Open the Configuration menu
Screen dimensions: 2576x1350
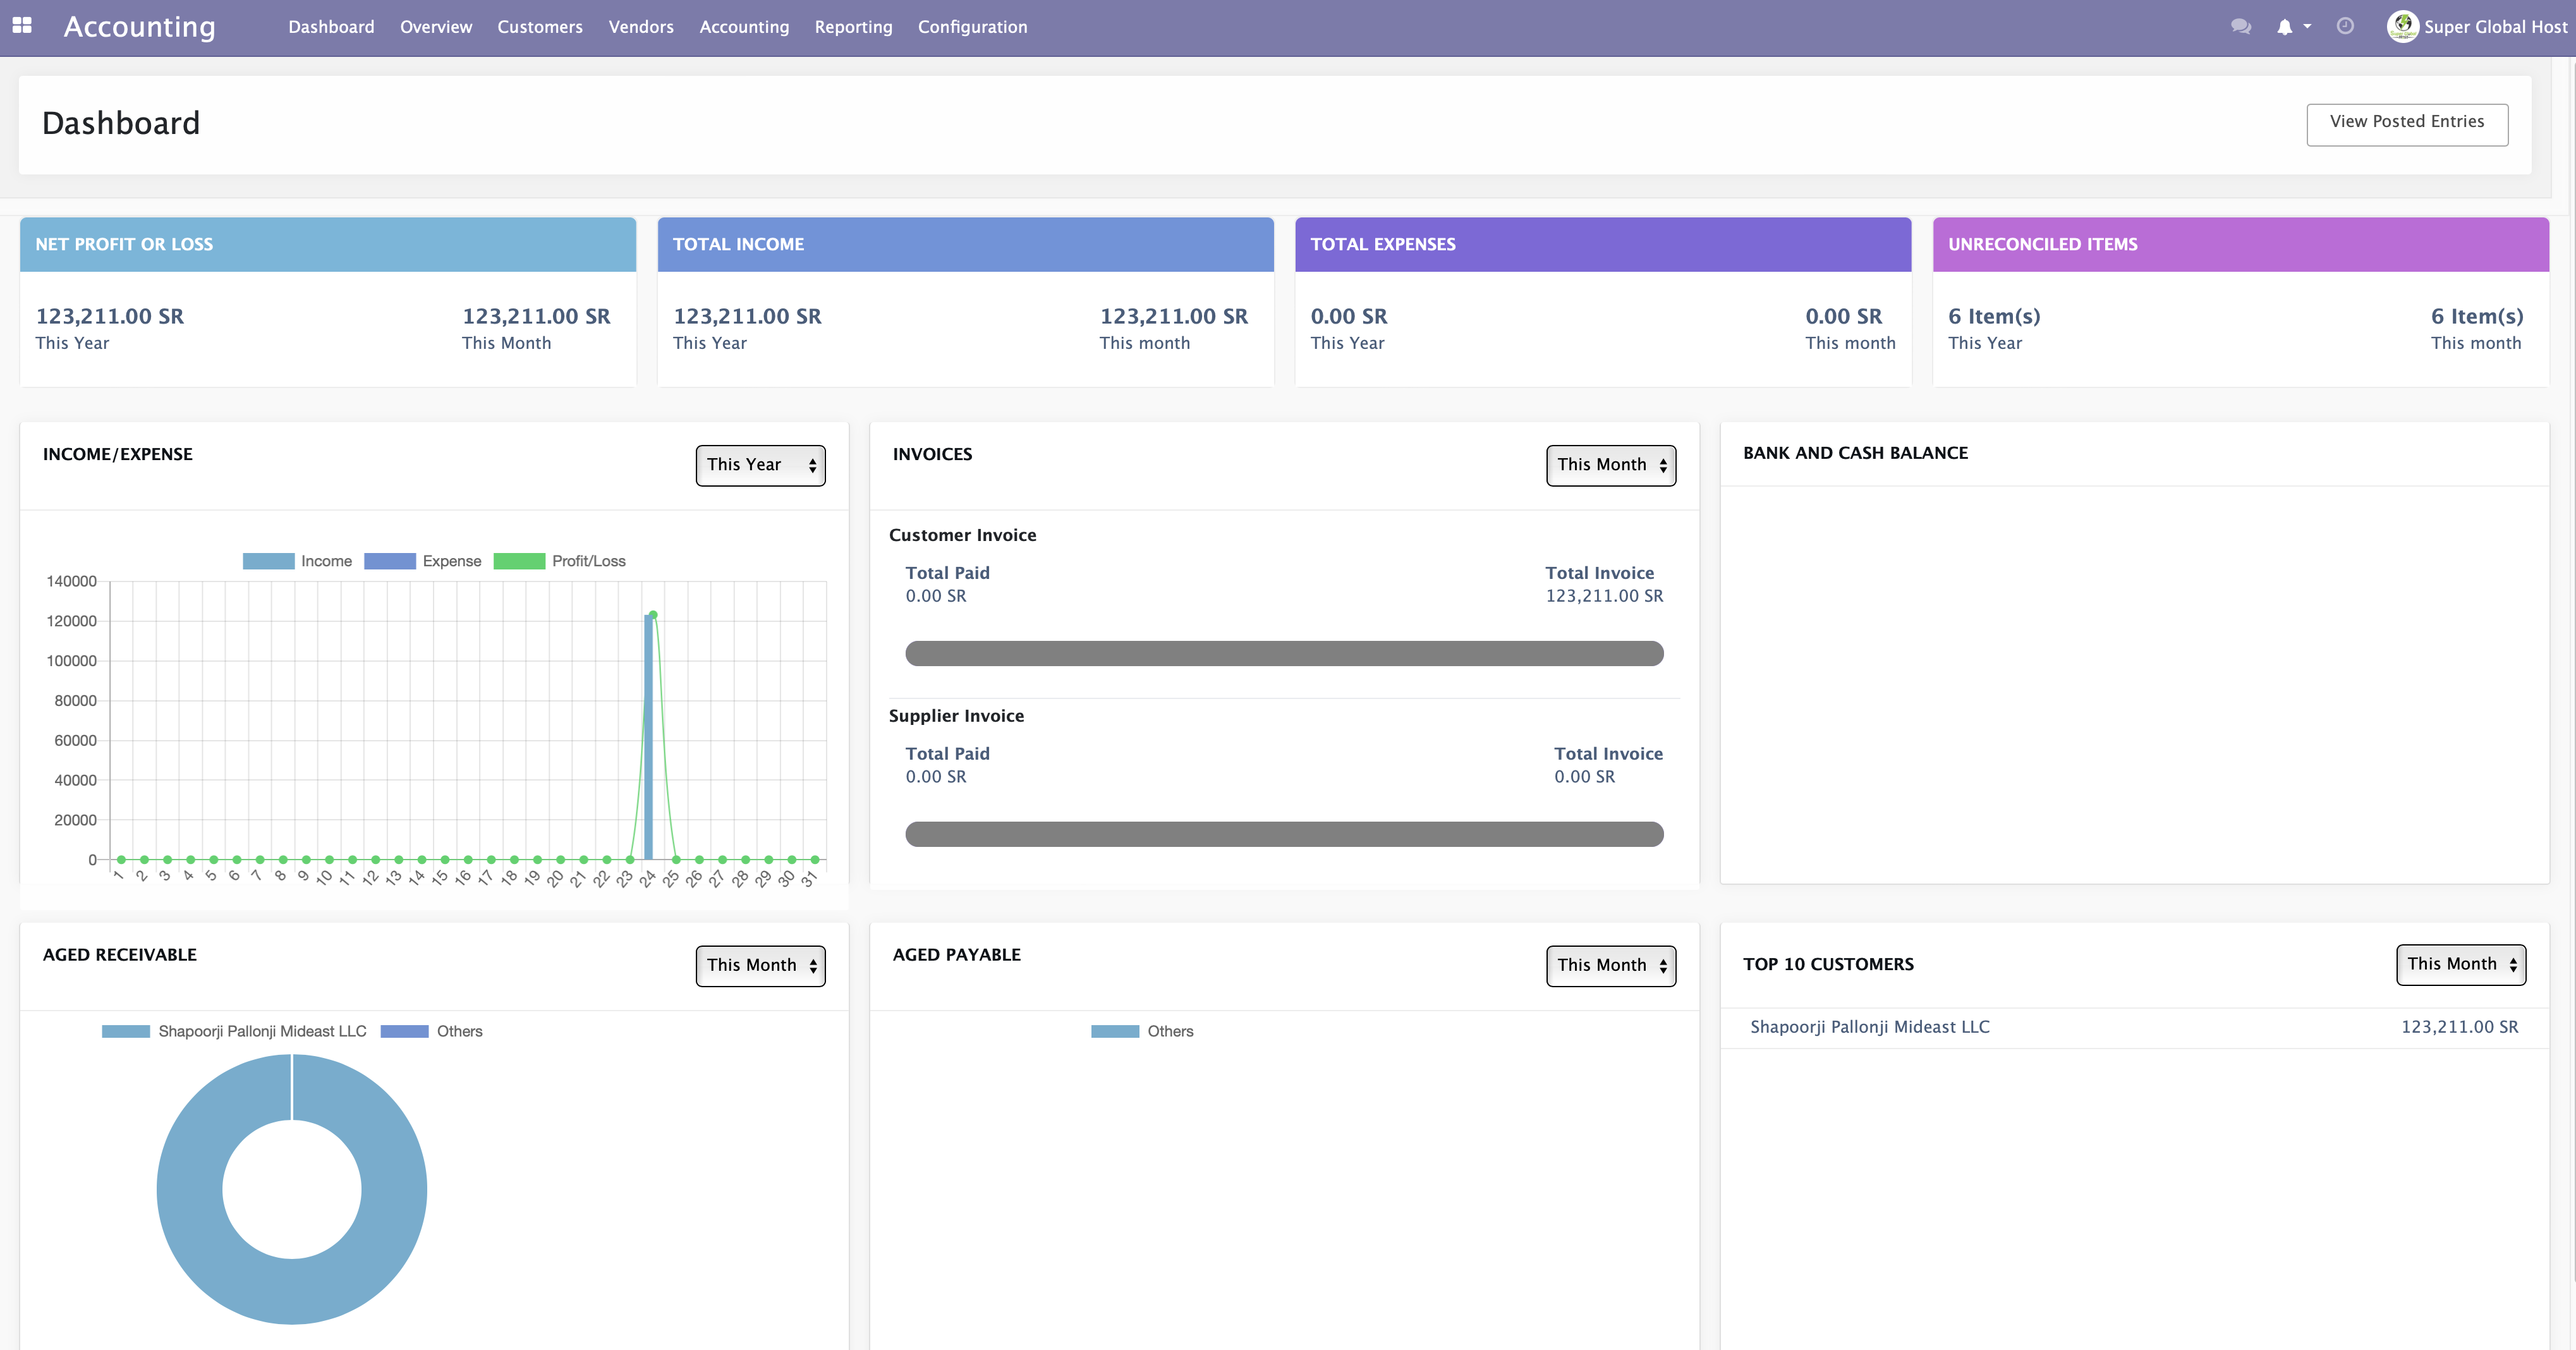click(x=972, y=27)
